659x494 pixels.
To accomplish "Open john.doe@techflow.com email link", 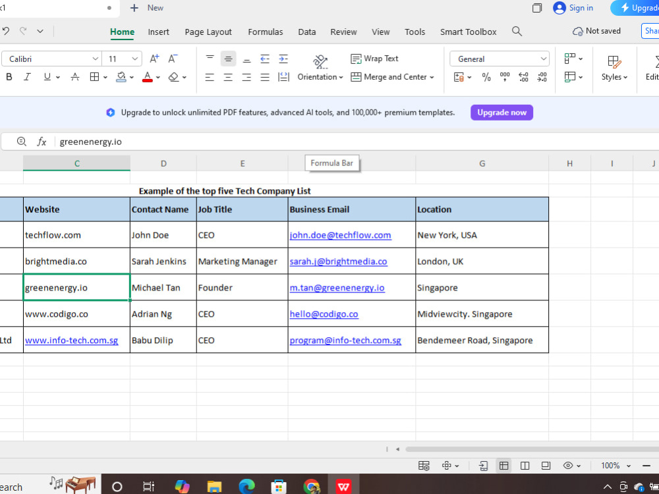I will point(340,235).
